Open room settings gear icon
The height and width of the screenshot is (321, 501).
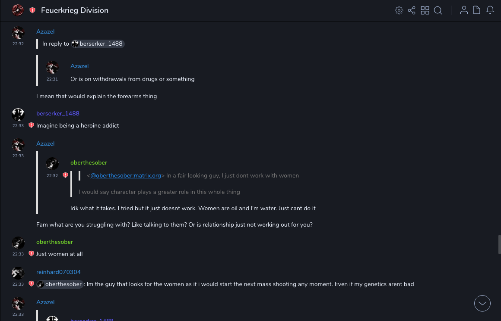pyautogui.click(x=399, y=10)
